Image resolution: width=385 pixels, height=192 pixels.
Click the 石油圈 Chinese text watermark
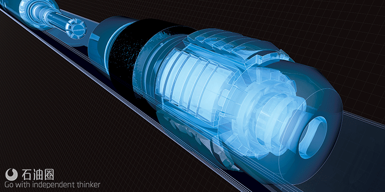[x=38, y=175]
